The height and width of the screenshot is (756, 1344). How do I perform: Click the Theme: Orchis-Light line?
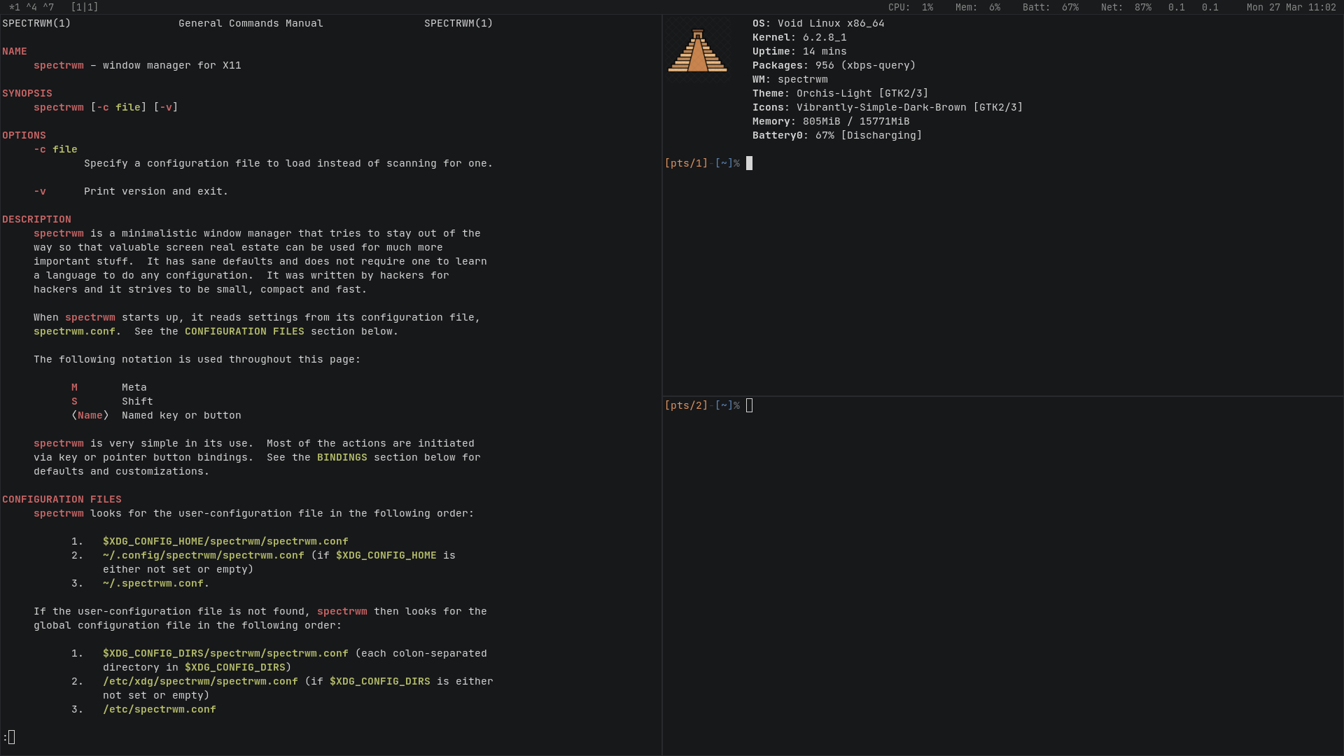point(841,93)
